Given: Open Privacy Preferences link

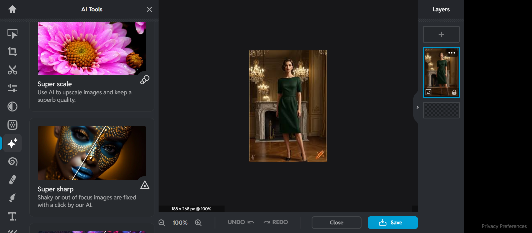Looking at the screenshot, I should point(504,226).
